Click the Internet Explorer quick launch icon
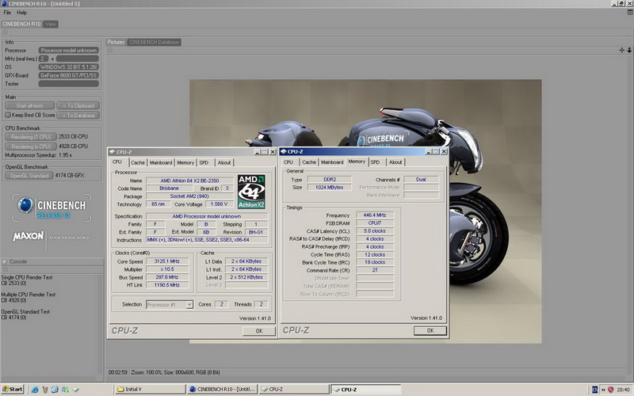634x396 pixels. click(x=34, y=390)
